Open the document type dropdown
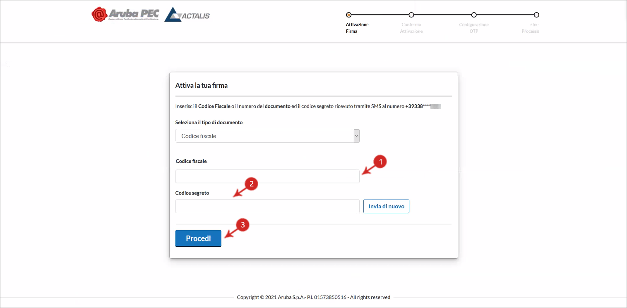 click(267, 136)
